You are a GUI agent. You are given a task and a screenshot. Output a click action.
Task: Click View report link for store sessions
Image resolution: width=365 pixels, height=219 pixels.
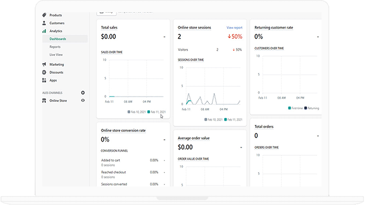point(234,28)
